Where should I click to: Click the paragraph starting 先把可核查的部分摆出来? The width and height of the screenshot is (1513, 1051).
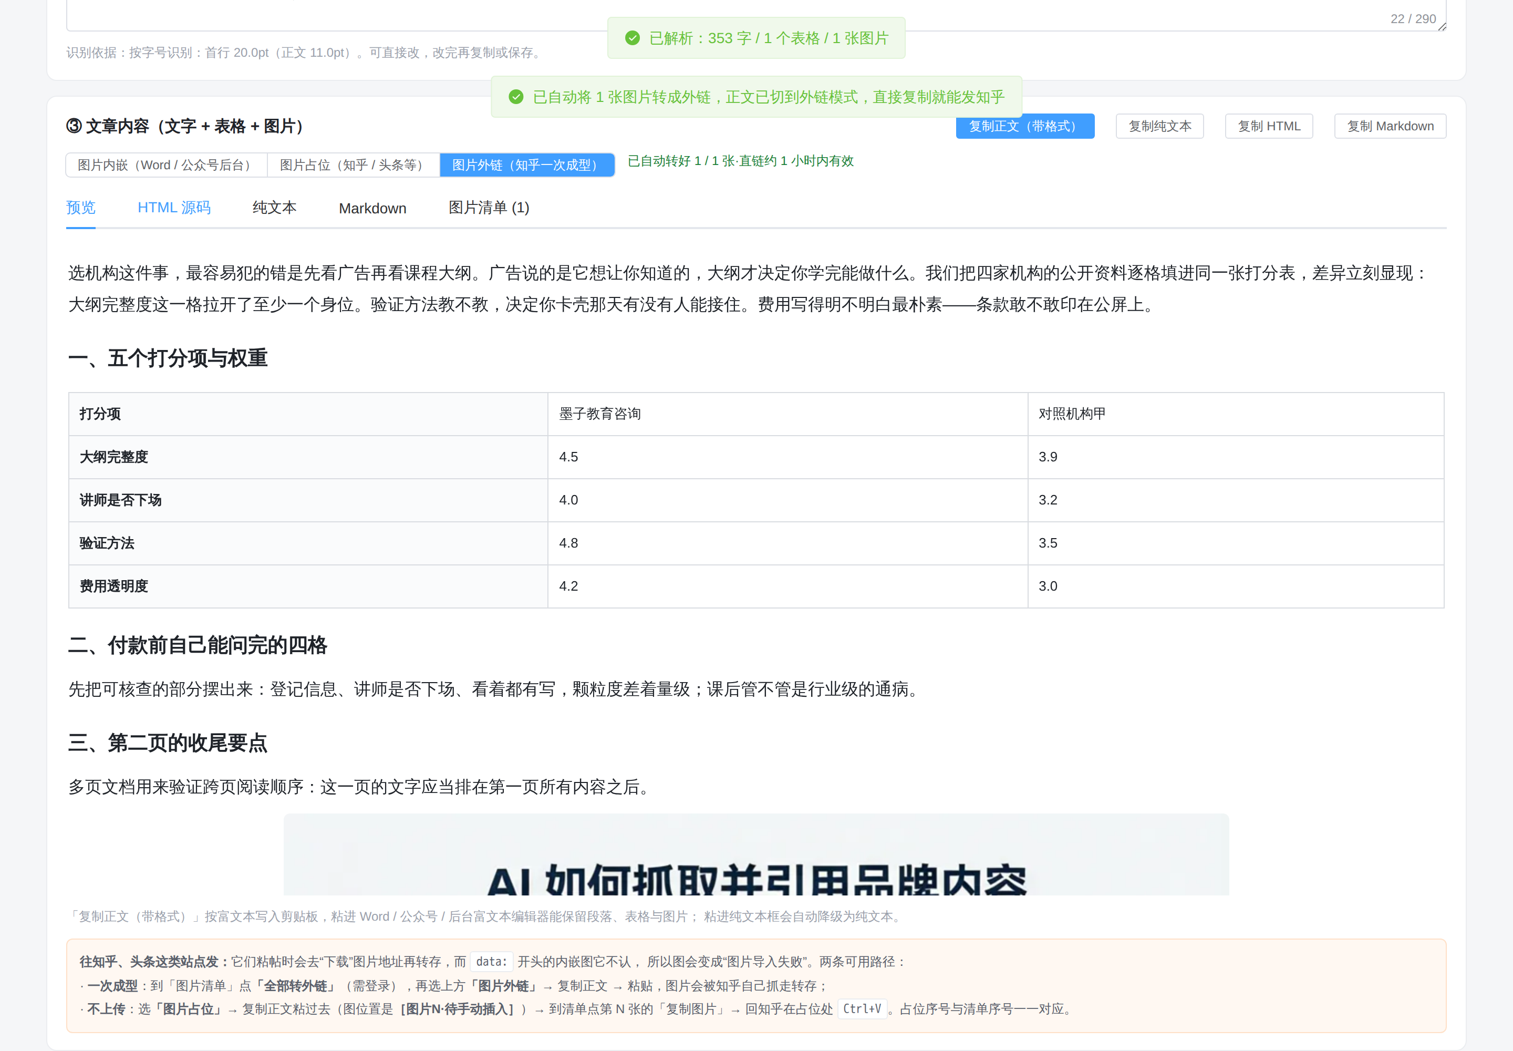click(x=496, y=689)
